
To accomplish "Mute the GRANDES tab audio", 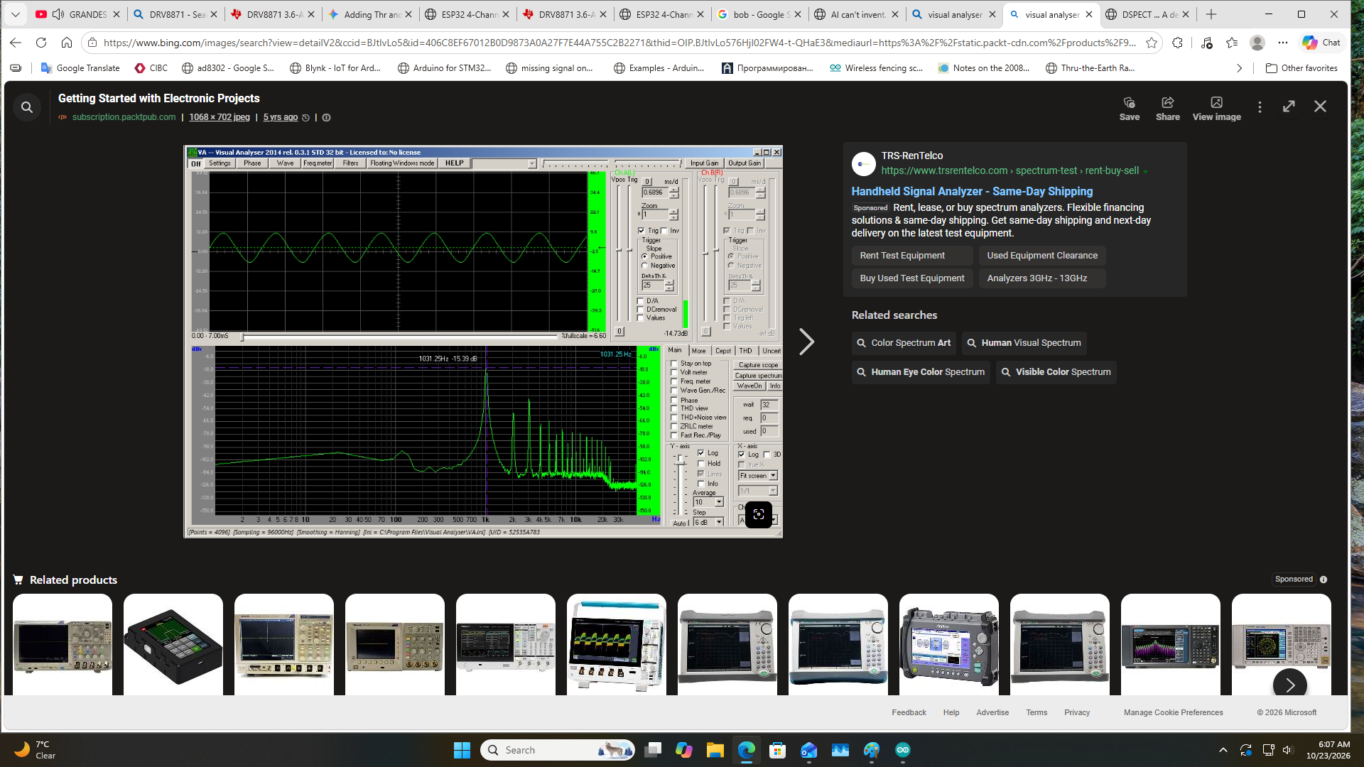I will (x=58, y=14).
